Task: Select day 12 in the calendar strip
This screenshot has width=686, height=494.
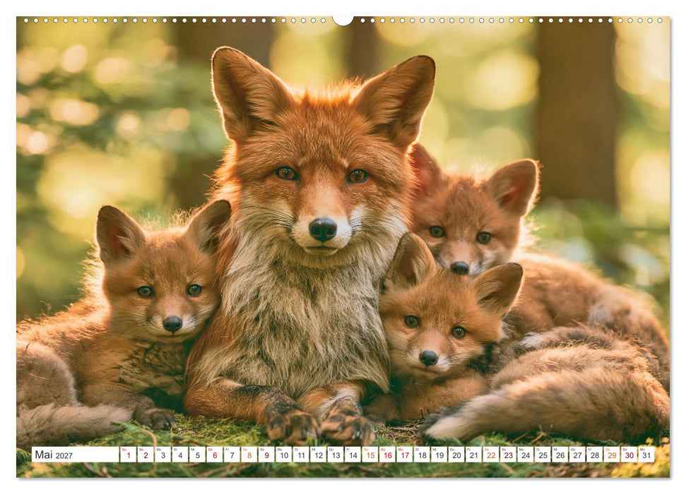Action: tap(319, 454)
